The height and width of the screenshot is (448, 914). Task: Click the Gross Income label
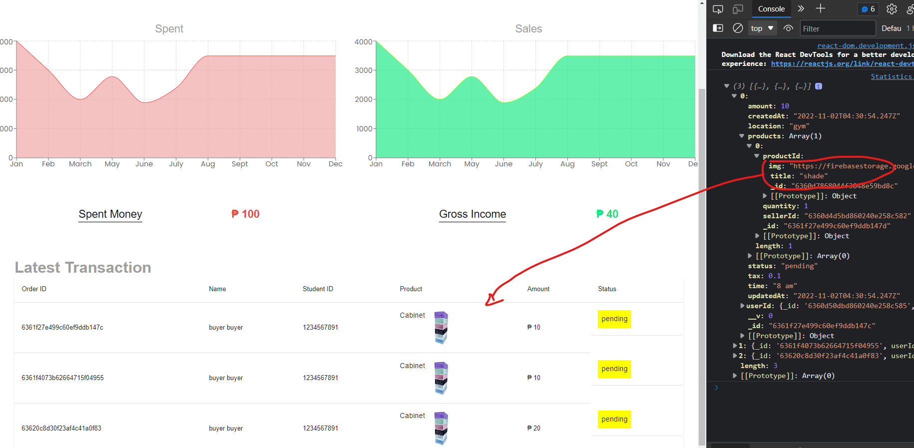[472, 214]
